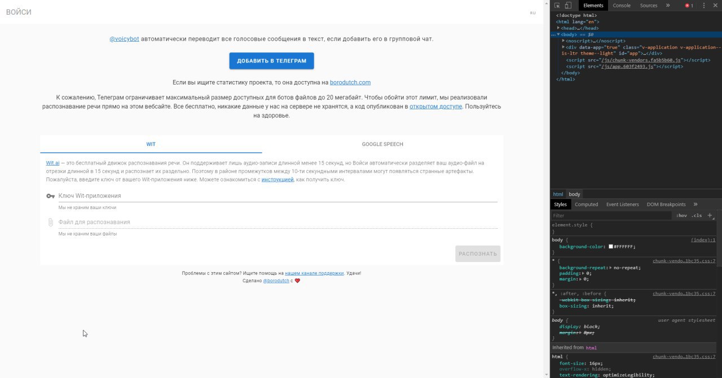722x378 pixels.
Task: Switch to the Sources tab
Action: [649, 6]
